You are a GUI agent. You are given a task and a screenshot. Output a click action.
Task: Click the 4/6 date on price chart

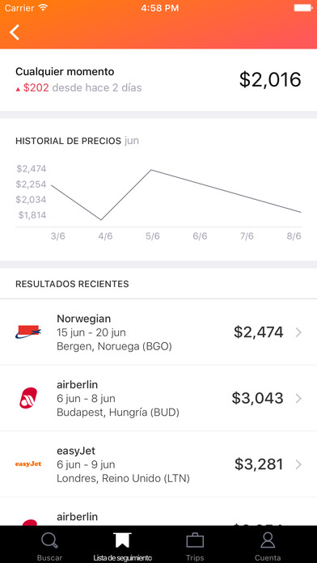[105, 237]
